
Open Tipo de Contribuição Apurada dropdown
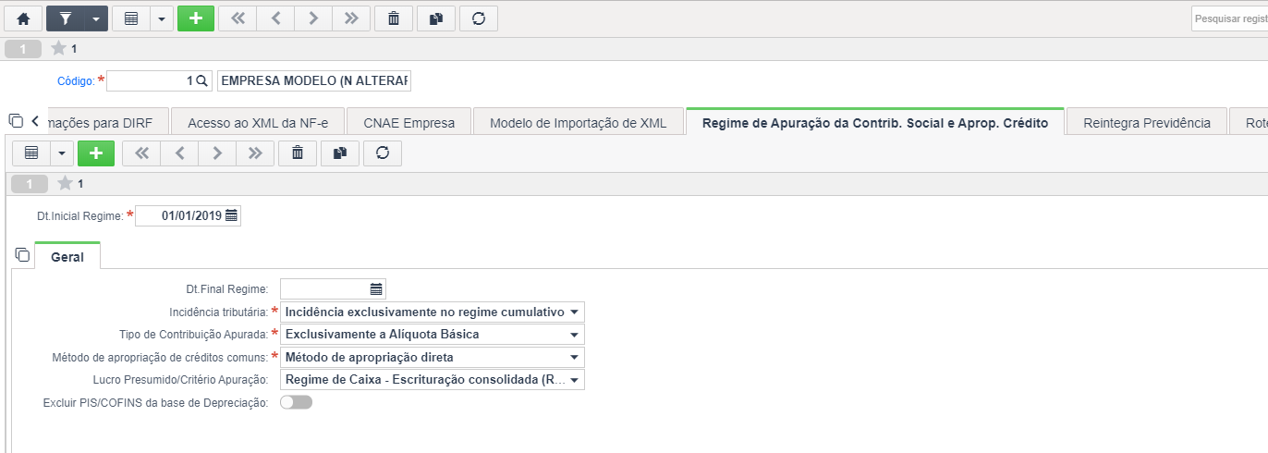click(433, 334)
